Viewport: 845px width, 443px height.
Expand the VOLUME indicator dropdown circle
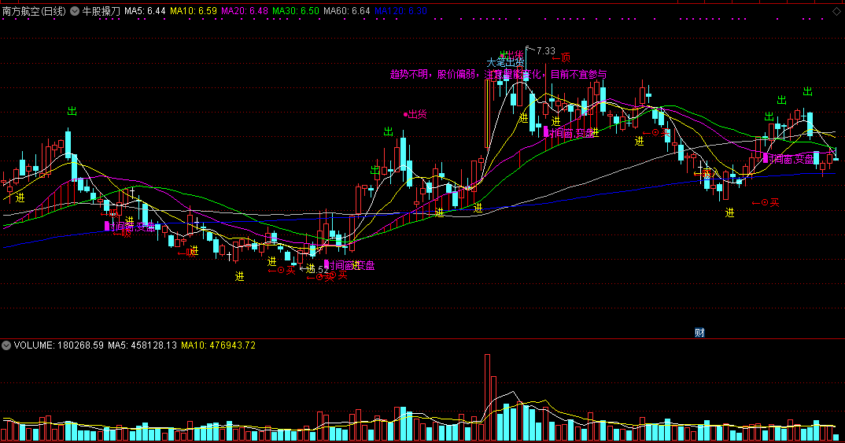[x=6, y=345]
